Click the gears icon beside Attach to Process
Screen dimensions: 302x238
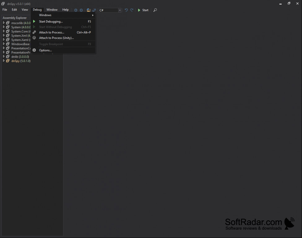pyautogui.click(x=34, y=32)
